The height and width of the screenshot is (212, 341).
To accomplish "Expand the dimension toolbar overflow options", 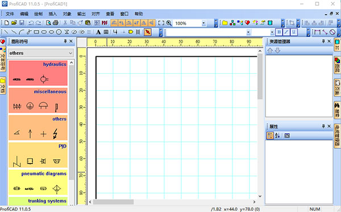I will click(x=339, y=32).
